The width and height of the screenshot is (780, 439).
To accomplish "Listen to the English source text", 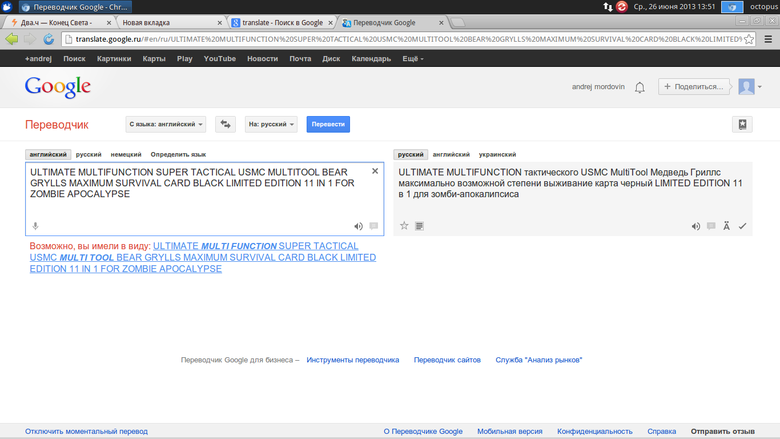I will (358, 226).
